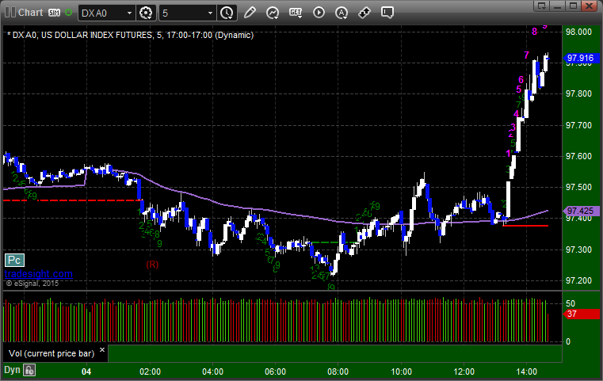Toggle the SIM mode badge
The height and width of the screenshot is (381, 603).
coord(54,13)
